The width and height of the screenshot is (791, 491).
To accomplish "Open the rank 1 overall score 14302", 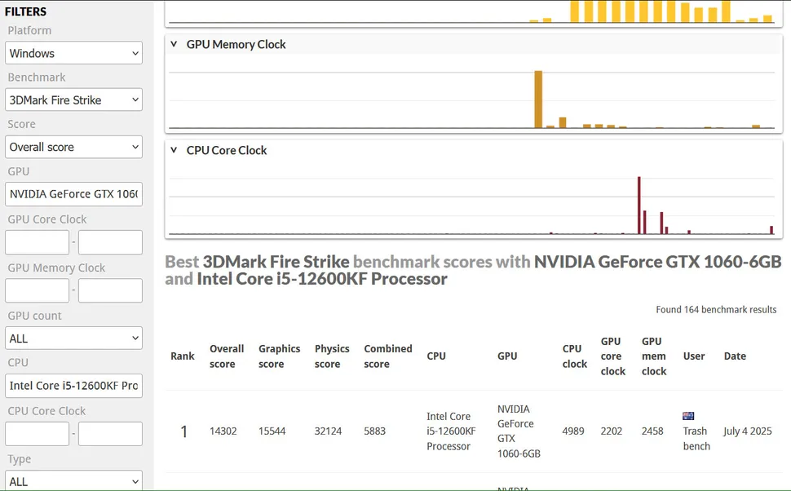I will [223, 431].
